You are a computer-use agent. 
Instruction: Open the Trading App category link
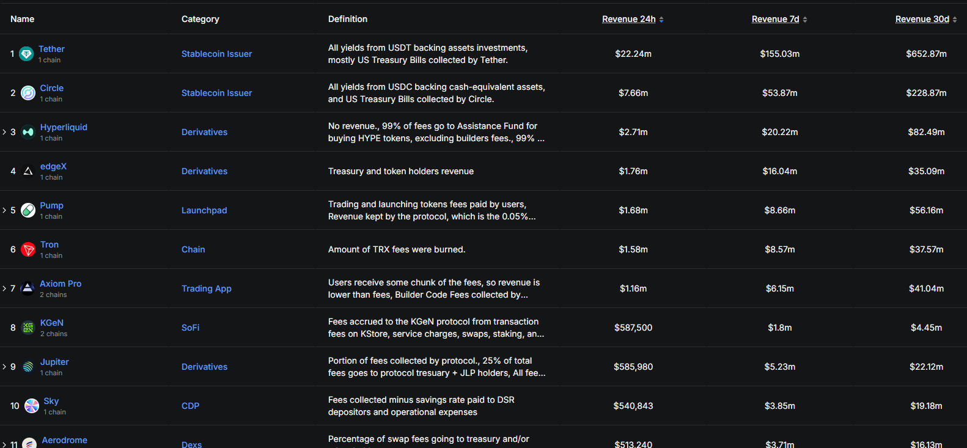pyautogui.click(x=207, y=288)
